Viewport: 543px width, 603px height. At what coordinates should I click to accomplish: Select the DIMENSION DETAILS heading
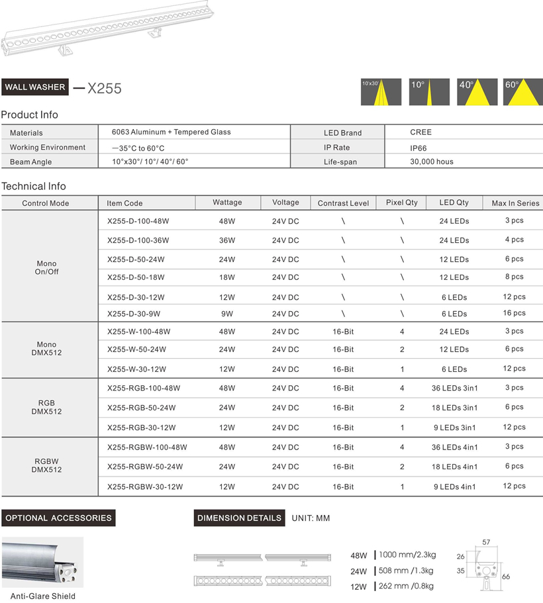pos(240,518)
